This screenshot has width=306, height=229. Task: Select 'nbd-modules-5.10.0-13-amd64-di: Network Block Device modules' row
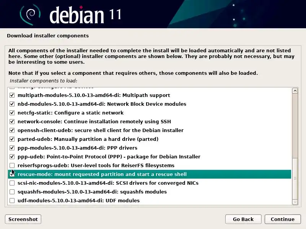click(150, 104)
